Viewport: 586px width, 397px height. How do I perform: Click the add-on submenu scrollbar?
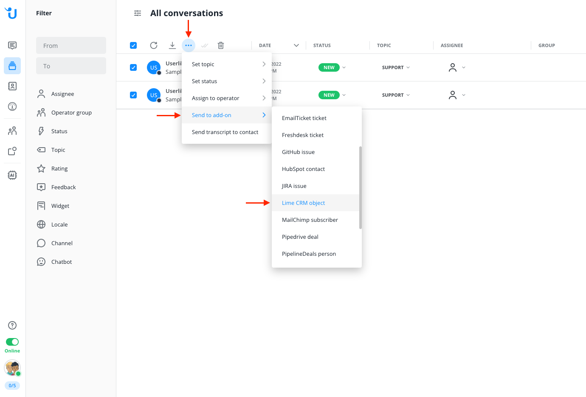click(x=361, y=187)
